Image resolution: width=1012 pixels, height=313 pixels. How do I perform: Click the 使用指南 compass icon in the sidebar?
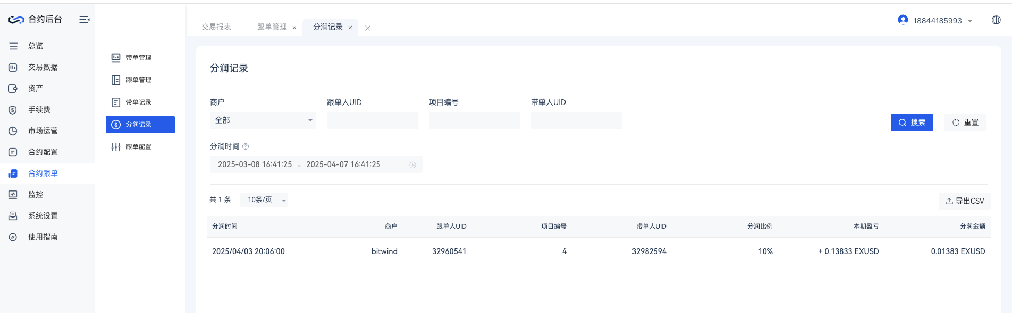click(x=13, y=237)
